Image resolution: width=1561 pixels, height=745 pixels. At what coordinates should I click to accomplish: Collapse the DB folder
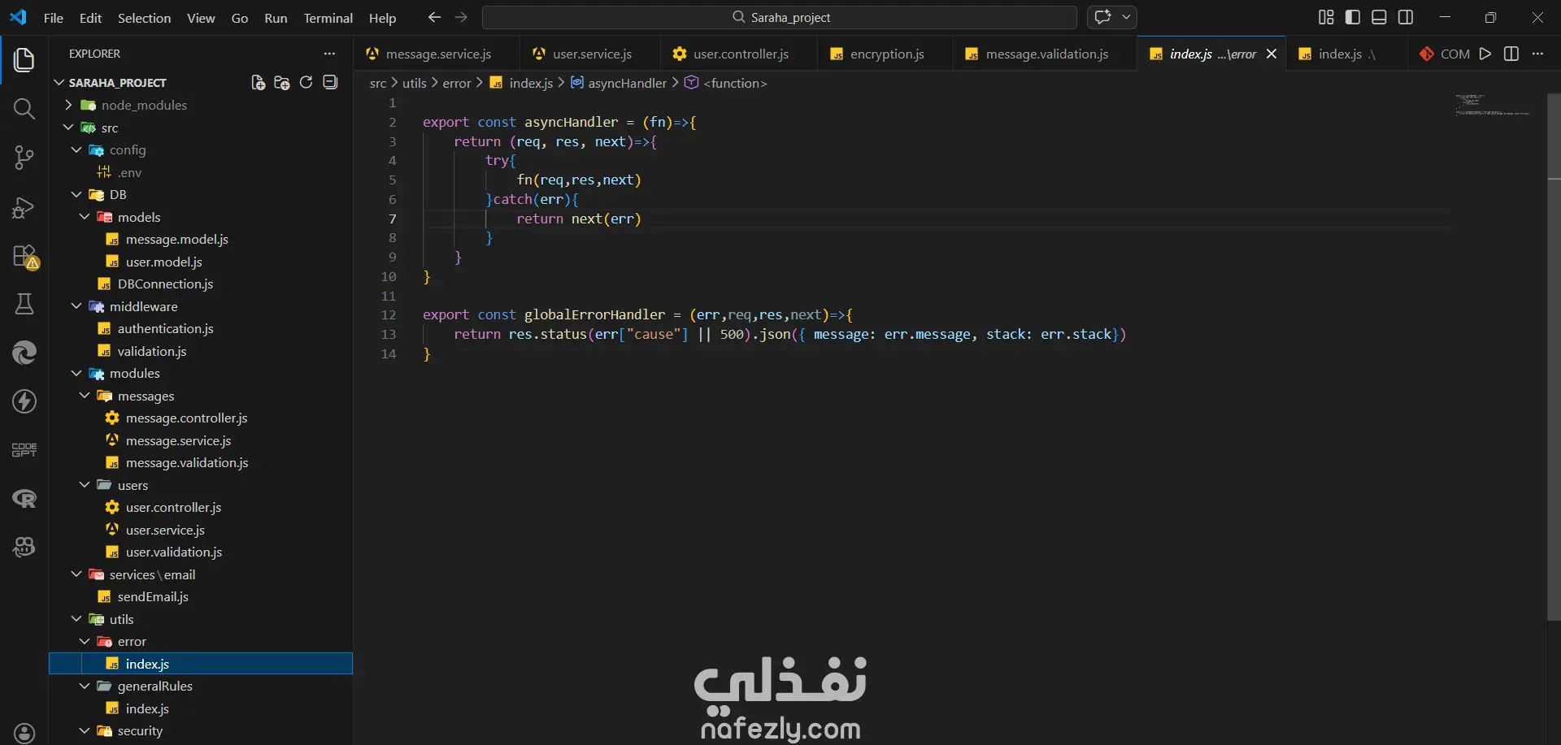tap(76, 194)
